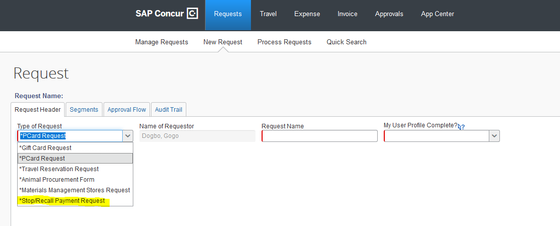
Task: Click the Request Name input field
Action: point(320,136)
